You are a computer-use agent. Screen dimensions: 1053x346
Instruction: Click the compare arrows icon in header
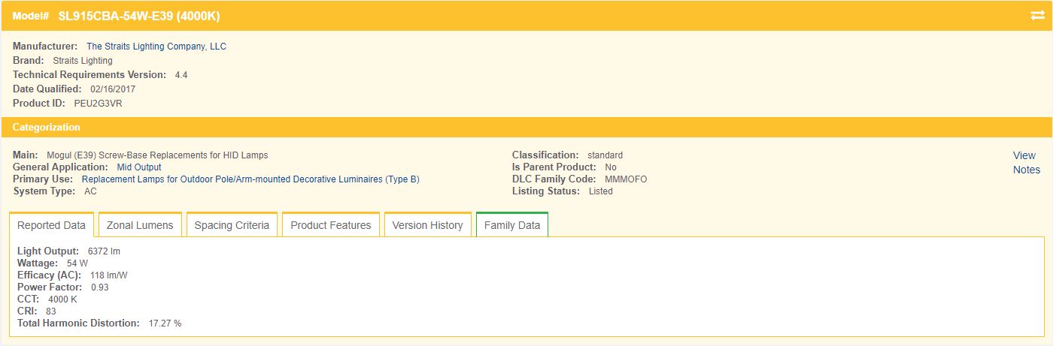(1036, 16)
